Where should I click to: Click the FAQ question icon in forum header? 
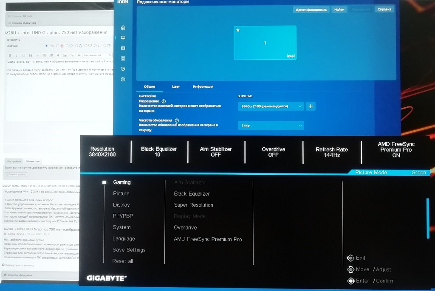pos(24,16)
